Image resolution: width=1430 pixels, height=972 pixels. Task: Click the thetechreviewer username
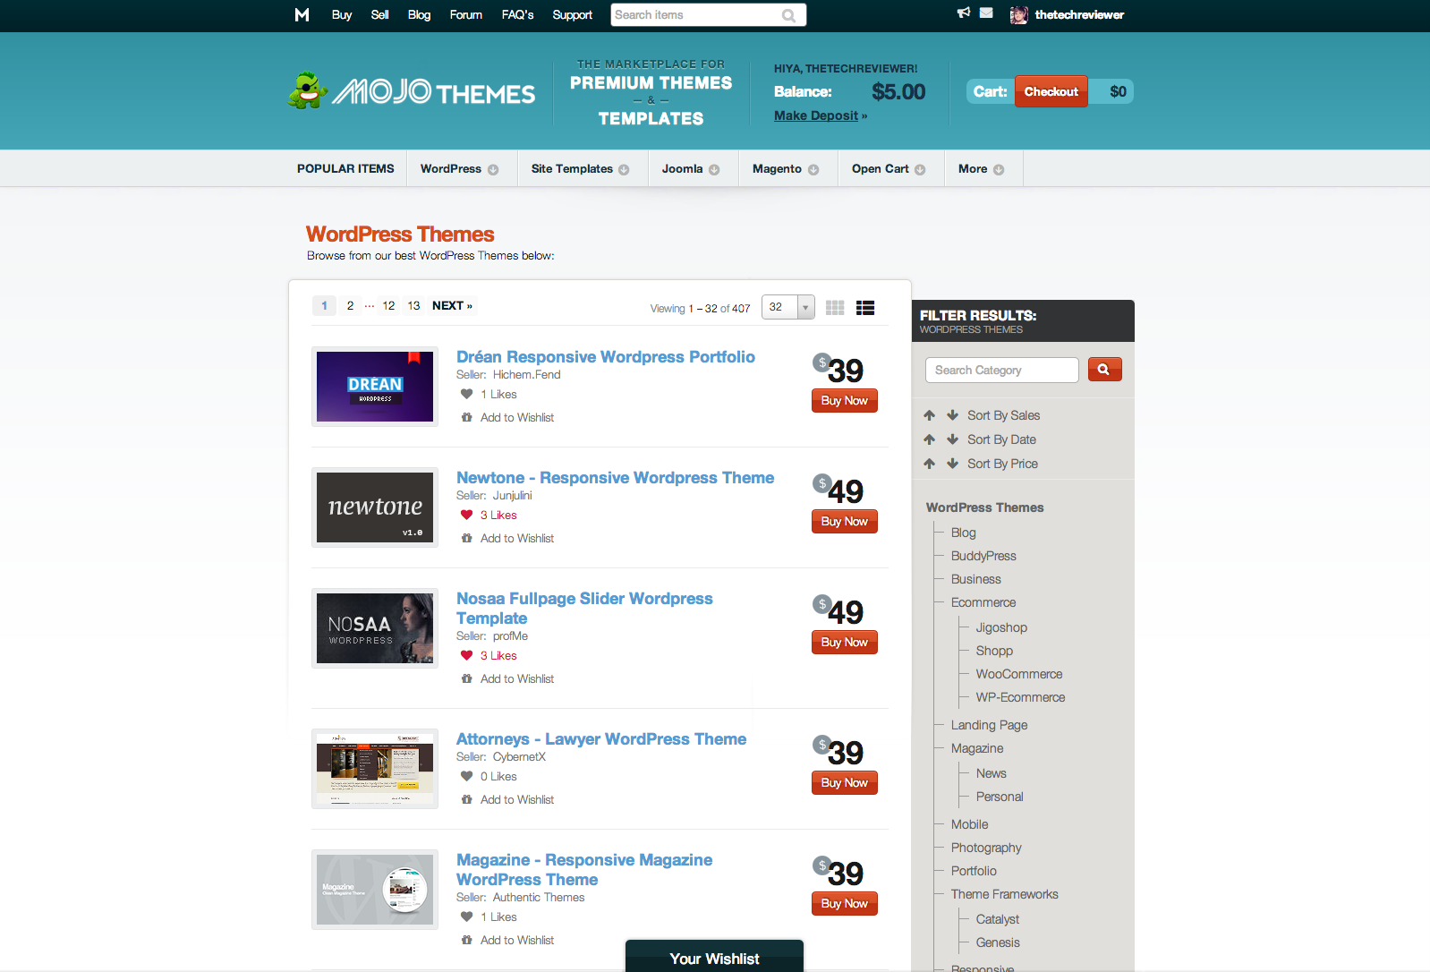(1079, 14)
